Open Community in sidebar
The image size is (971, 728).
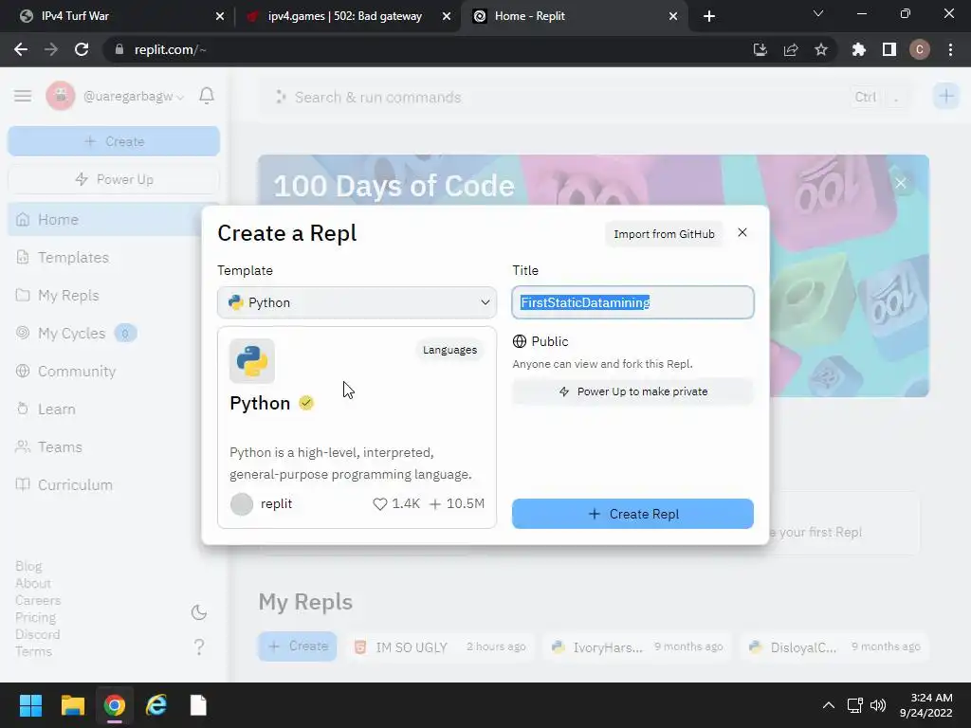click(114, 372)
